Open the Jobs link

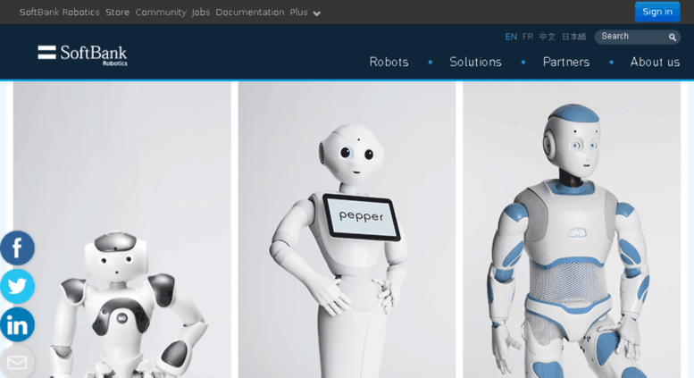point(201,13)
